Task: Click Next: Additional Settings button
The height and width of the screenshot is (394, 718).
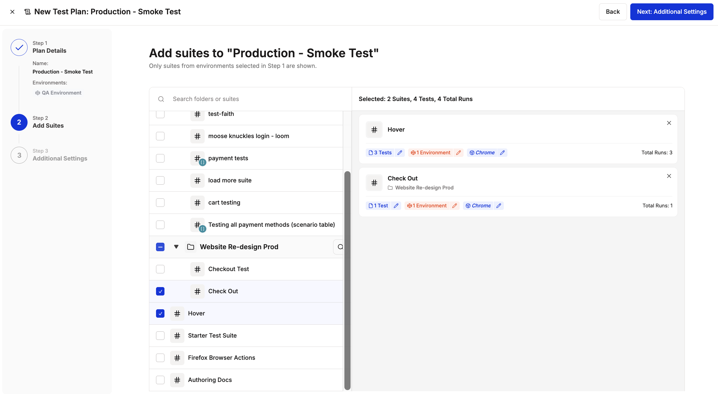Action: [672, 12]
